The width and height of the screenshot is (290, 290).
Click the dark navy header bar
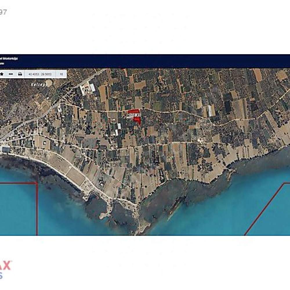145,61
